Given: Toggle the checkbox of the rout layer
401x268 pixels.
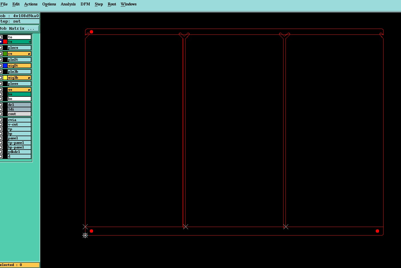Looking at the screenshot, I should click(x=1, y=114).
